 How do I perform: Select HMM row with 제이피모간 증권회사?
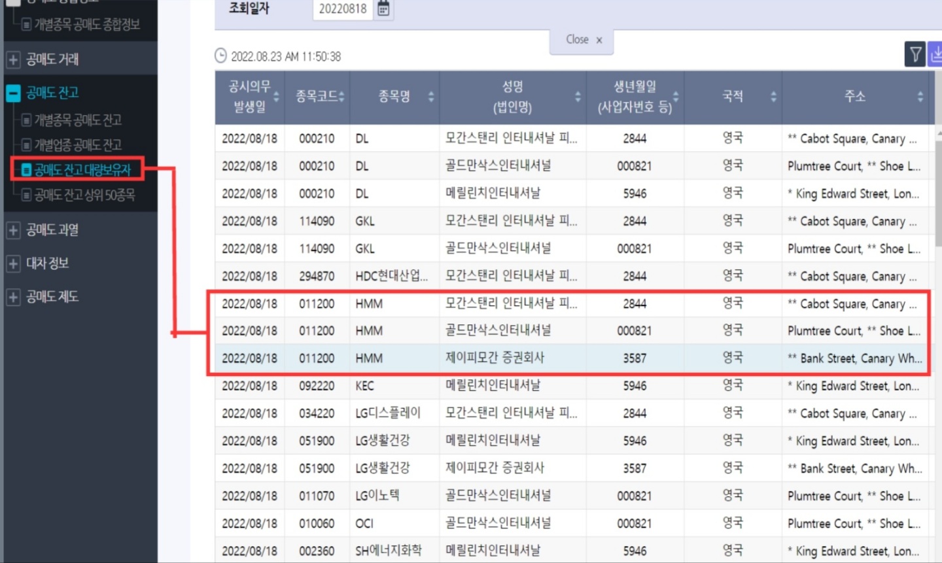571,358
